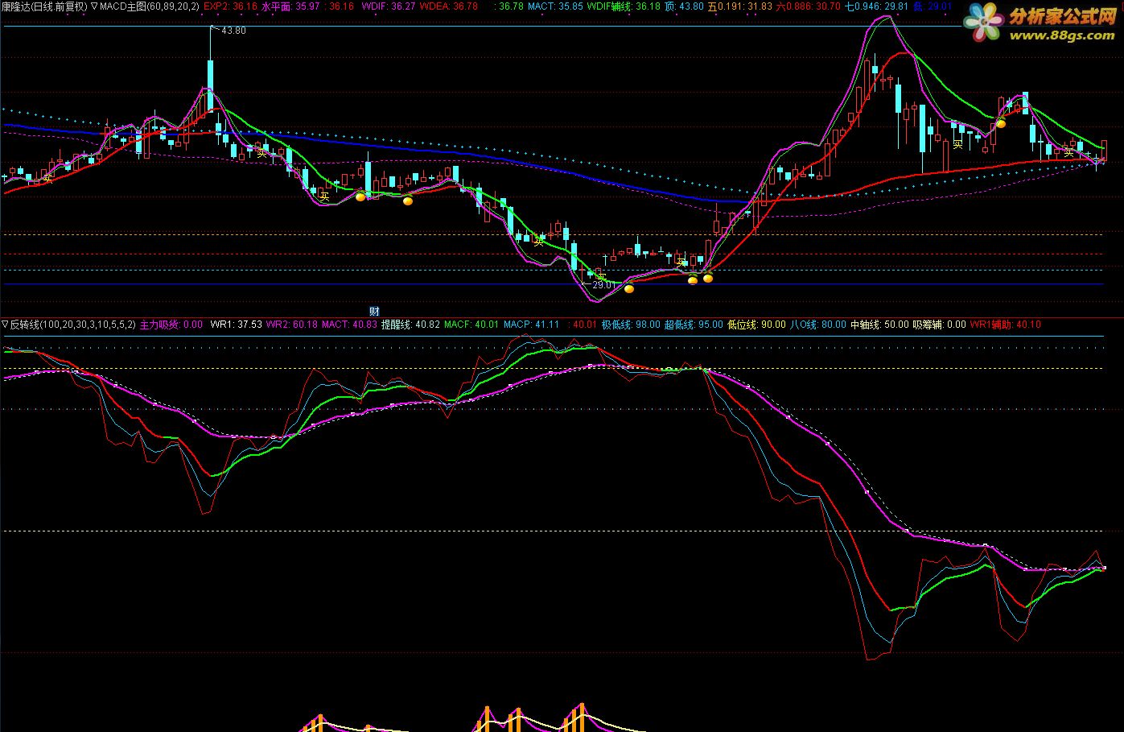Open the 反转线 indicator dropdown triangle
1124x732 pixels.
pyautogui.click(x=5, y=325)
